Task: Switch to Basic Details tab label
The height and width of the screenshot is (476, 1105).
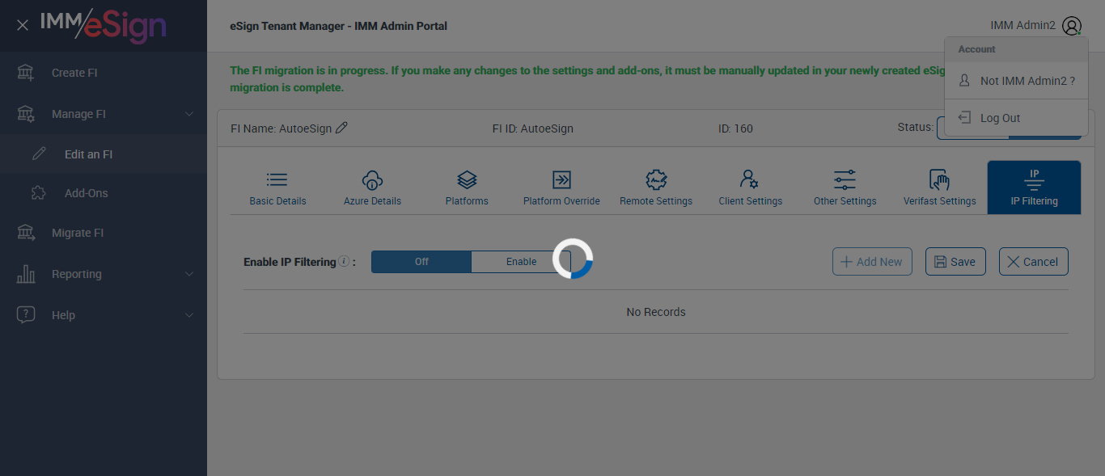Action: tap(277, 201)
